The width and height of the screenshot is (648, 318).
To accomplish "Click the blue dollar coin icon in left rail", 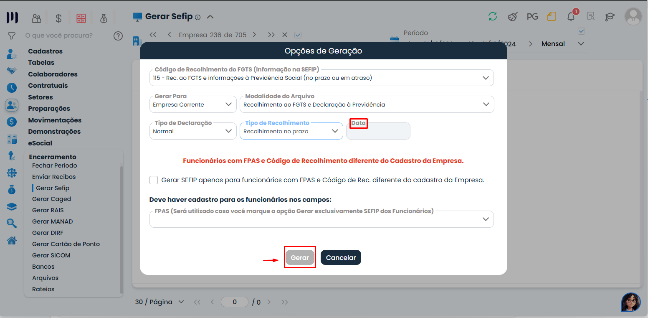I will pyautogui.click(x=12, y=122).
